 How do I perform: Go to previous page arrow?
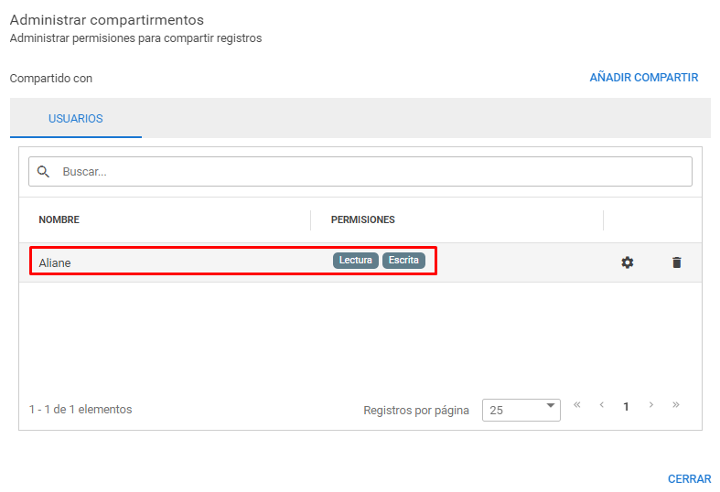tap(602, 405)
